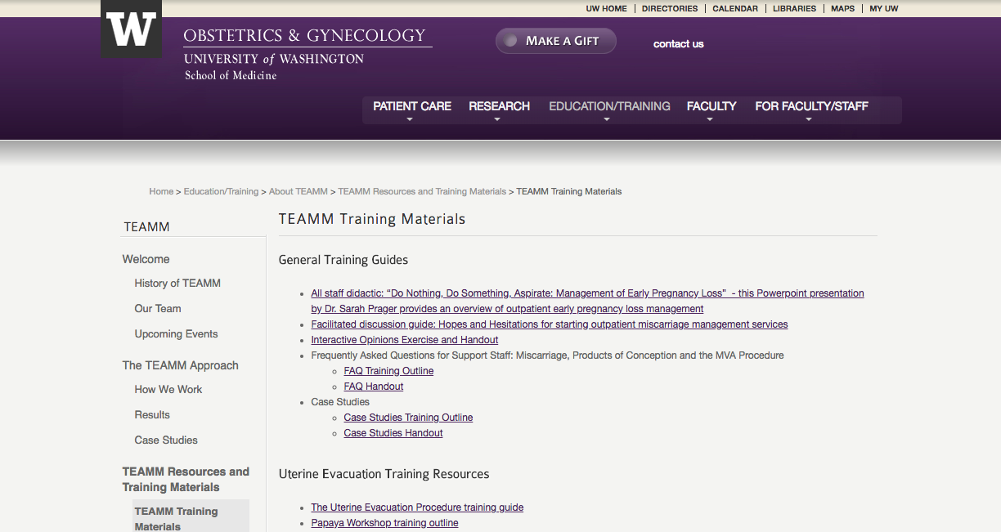Open the Patient Care menu
The image size is (1001, 532).
point(412,106)
